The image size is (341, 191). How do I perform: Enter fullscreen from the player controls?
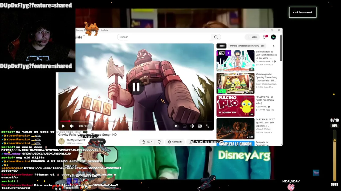point(208,126)
